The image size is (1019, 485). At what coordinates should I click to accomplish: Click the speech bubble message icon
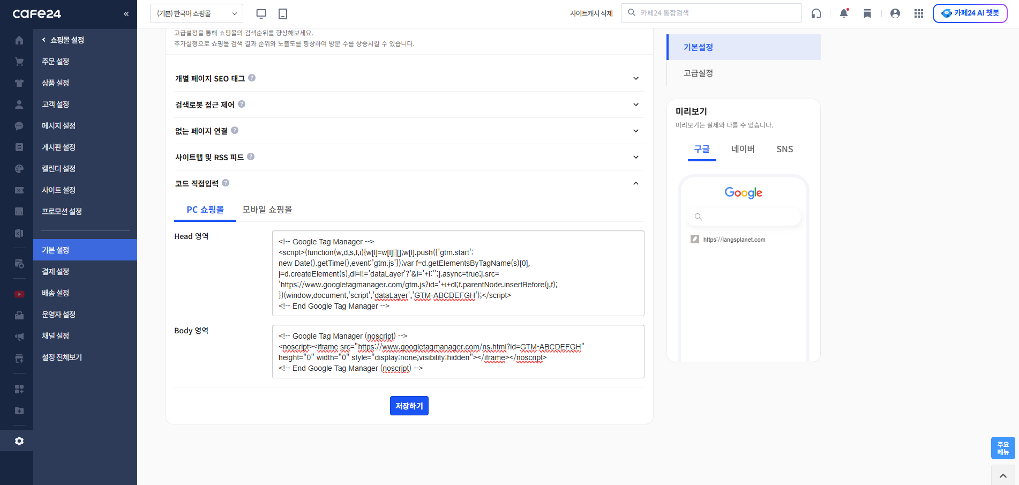pos(19,126)
